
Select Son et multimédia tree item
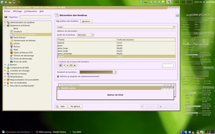pos(18,83)
